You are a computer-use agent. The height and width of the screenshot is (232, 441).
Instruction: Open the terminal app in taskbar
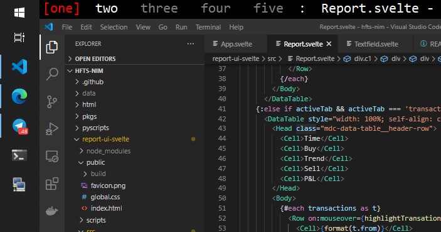(x=19, y=155)
